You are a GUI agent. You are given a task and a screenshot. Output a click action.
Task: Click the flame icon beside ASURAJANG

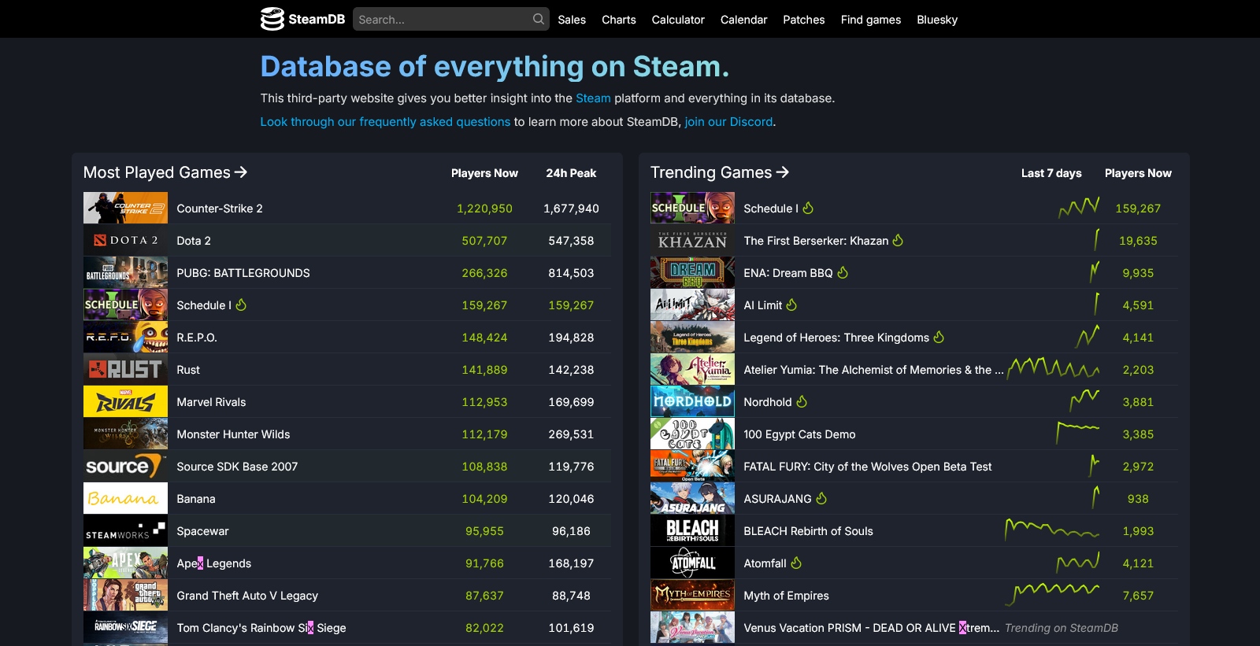pos(821,499)
